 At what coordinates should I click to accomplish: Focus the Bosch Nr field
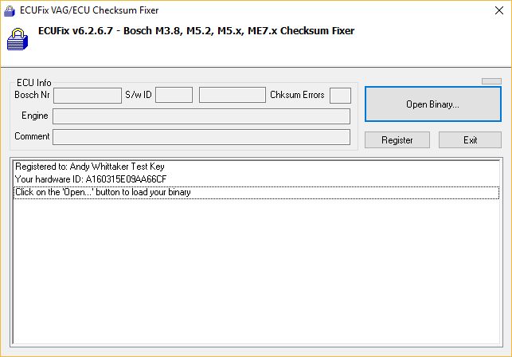pyautogui.click(x=88, y=96)
